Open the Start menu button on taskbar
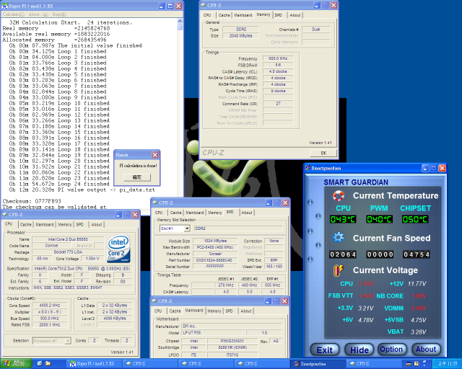462x369 pixels. pos(16,364)
